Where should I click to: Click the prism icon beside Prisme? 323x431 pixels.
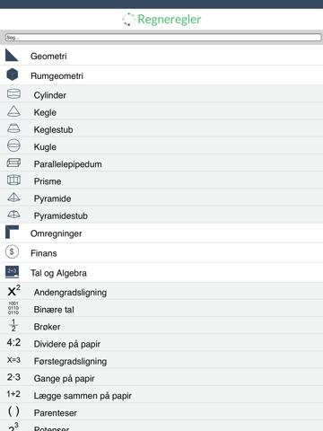point(13,180)
